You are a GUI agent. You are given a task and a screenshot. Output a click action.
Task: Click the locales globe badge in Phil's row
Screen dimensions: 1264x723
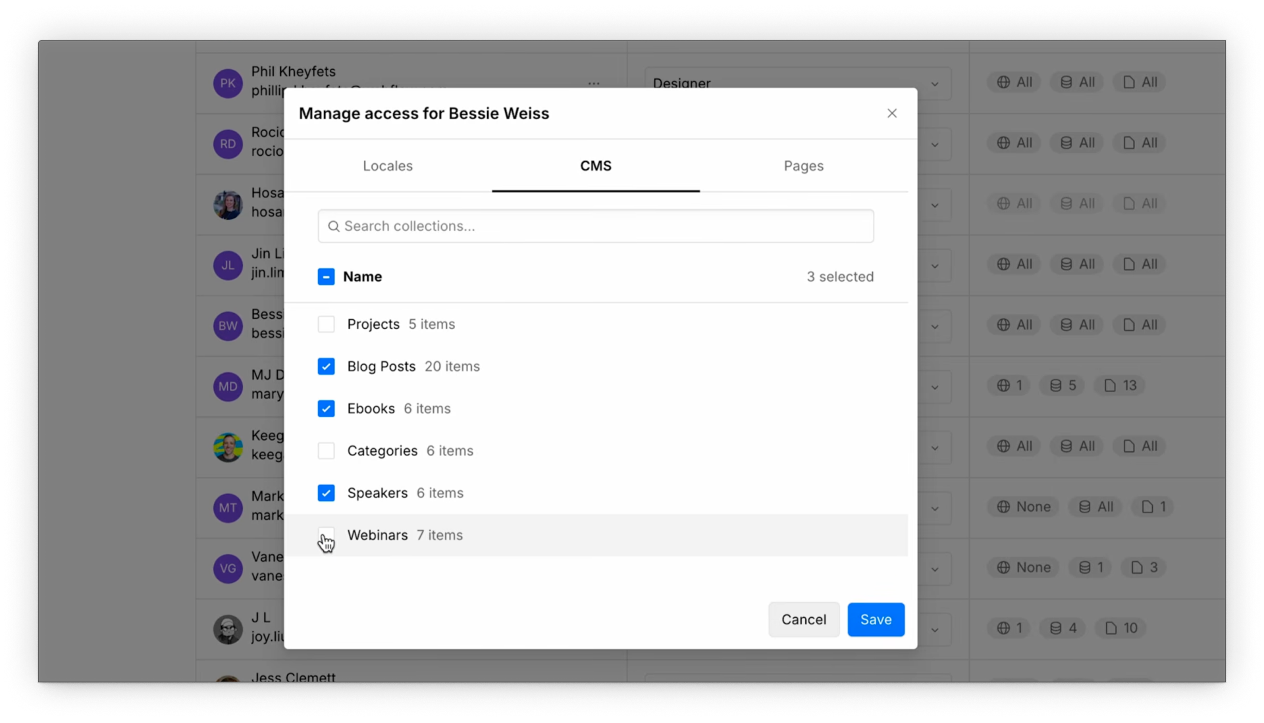[x=1014, y=82]
